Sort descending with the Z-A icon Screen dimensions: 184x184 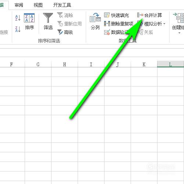[18, 29]
